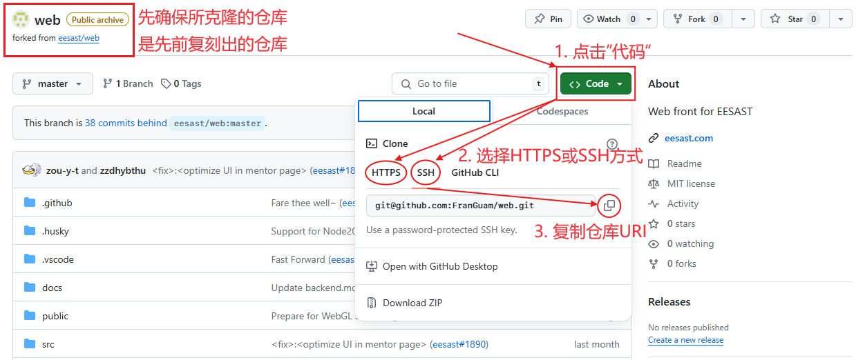Image resolution: width=865 pixels, height=360 pixels.
Task: View the 1 Branch link
Action: click(128, 83)
